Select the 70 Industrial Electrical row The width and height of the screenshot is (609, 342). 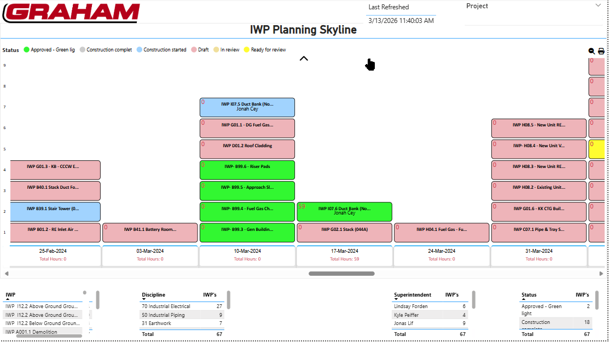[x=182, y=306]
